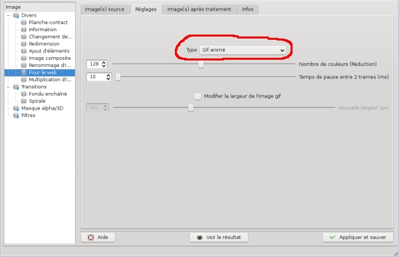
Task: Click the Transitions category icon
Action: [16, 87]
